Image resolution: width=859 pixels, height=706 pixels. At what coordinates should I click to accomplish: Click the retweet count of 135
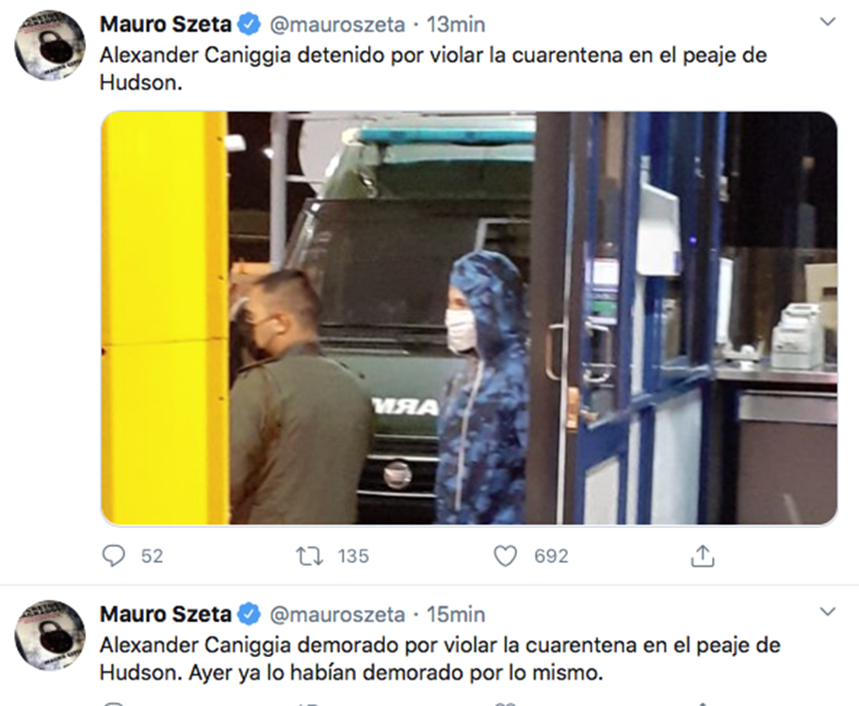point(353,556)
